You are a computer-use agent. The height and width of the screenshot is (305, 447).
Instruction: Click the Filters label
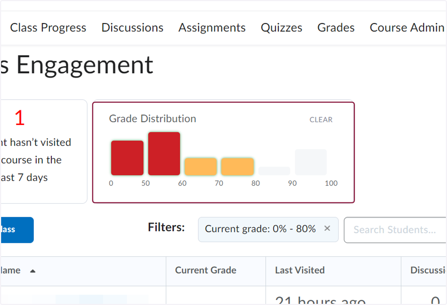(x=166, y=227)
